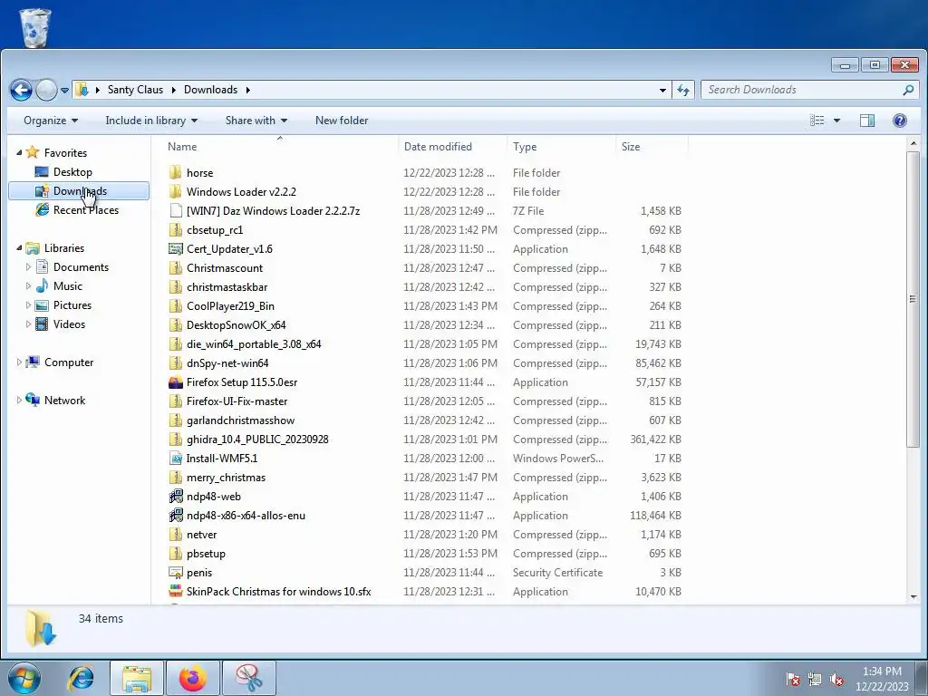Select the SkinPack Christmas sfx icon
The height and width of the screenshot is (696, 928).
(175, 591)
